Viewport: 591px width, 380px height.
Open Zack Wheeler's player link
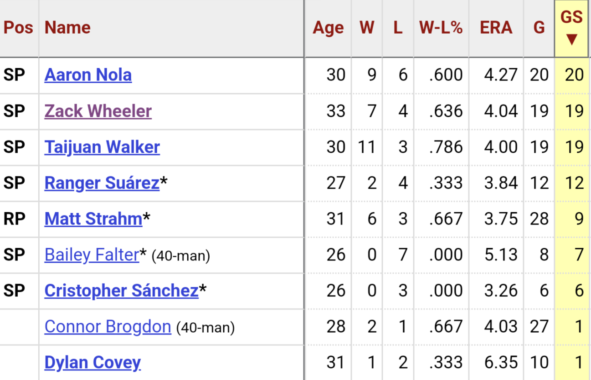[x=98, y=111]
